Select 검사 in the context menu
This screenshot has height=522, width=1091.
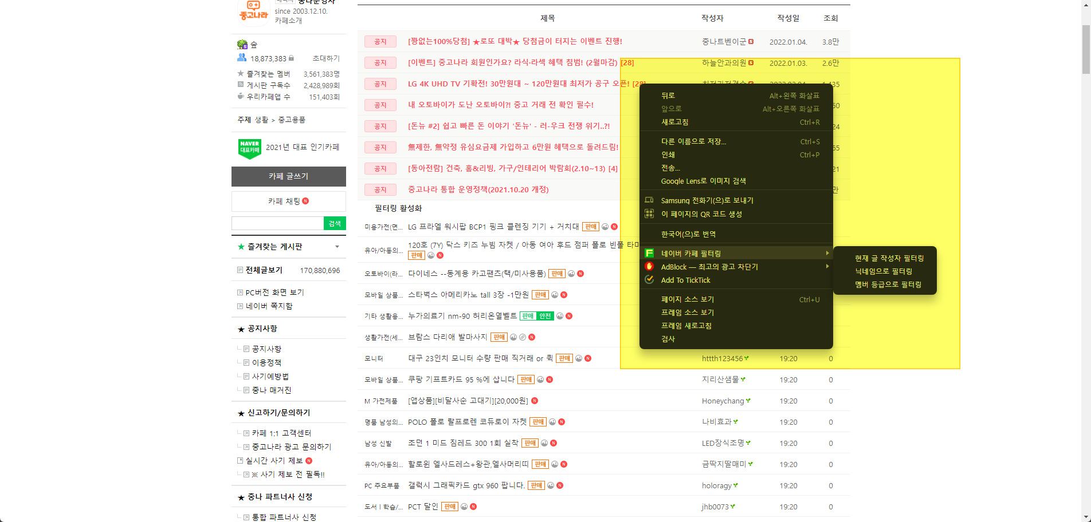click(x=736, y=339)
